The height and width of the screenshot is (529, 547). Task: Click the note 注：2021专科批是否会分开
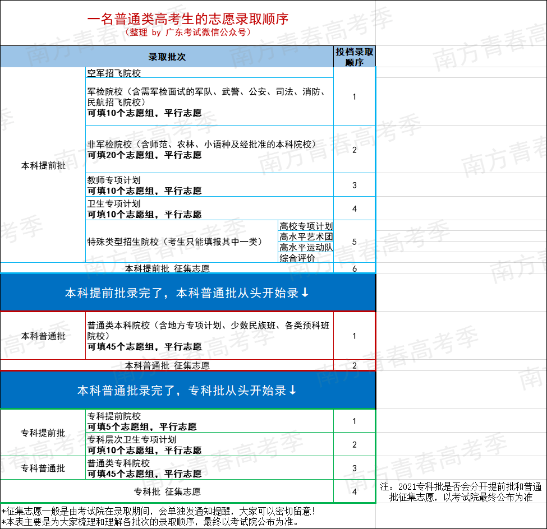[x=461, y=491]
